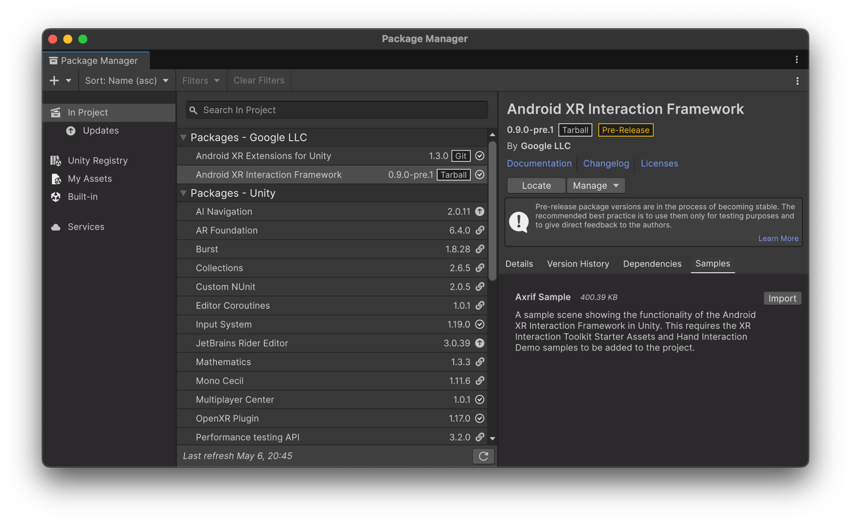Select Updates in sidebar
The width and height of the screenshot is (851, 523).
tap(109, 131)
